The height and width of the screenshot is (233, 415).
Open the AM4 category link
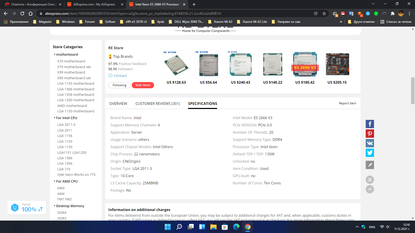tap(61, 194)
